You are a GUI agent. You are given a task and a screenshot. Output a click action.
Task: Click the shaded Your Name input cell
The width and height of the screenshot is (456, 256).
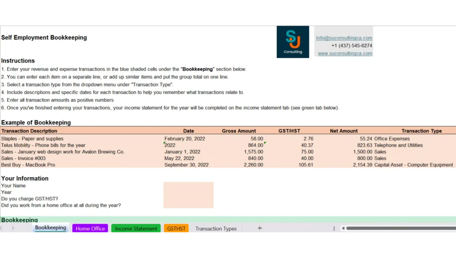tap(188, 185)
